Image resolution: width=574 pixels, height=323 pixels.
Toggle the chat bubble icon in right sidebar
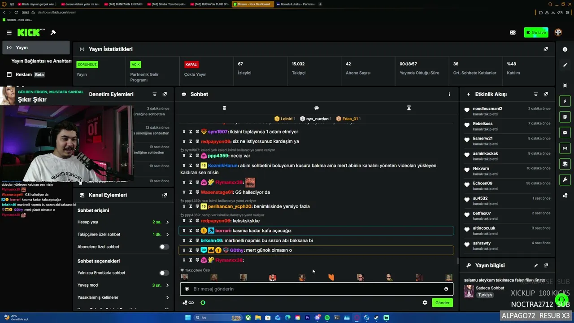pos(565,133)
